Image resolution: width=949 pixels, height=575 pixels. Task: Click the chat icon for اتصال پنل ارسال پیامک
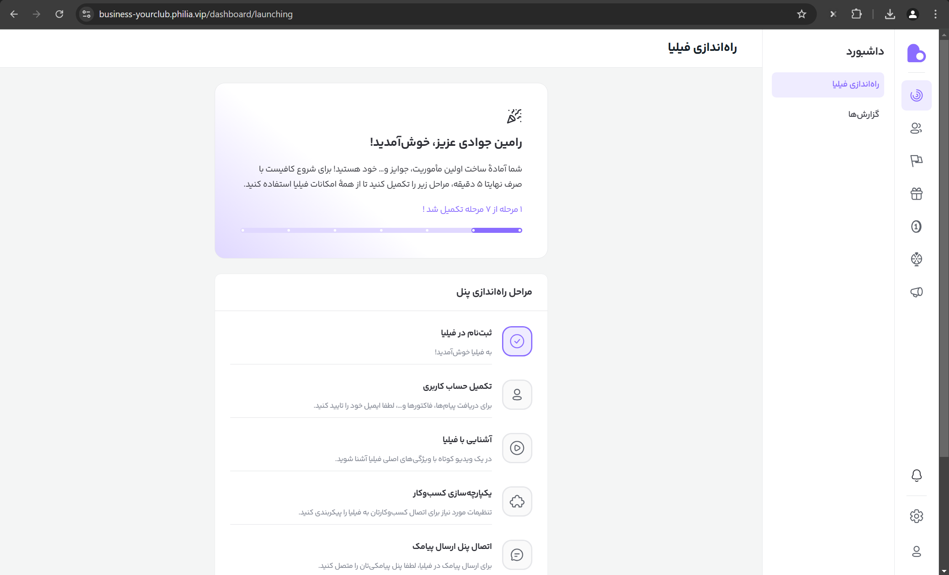(x=517, y=555)
